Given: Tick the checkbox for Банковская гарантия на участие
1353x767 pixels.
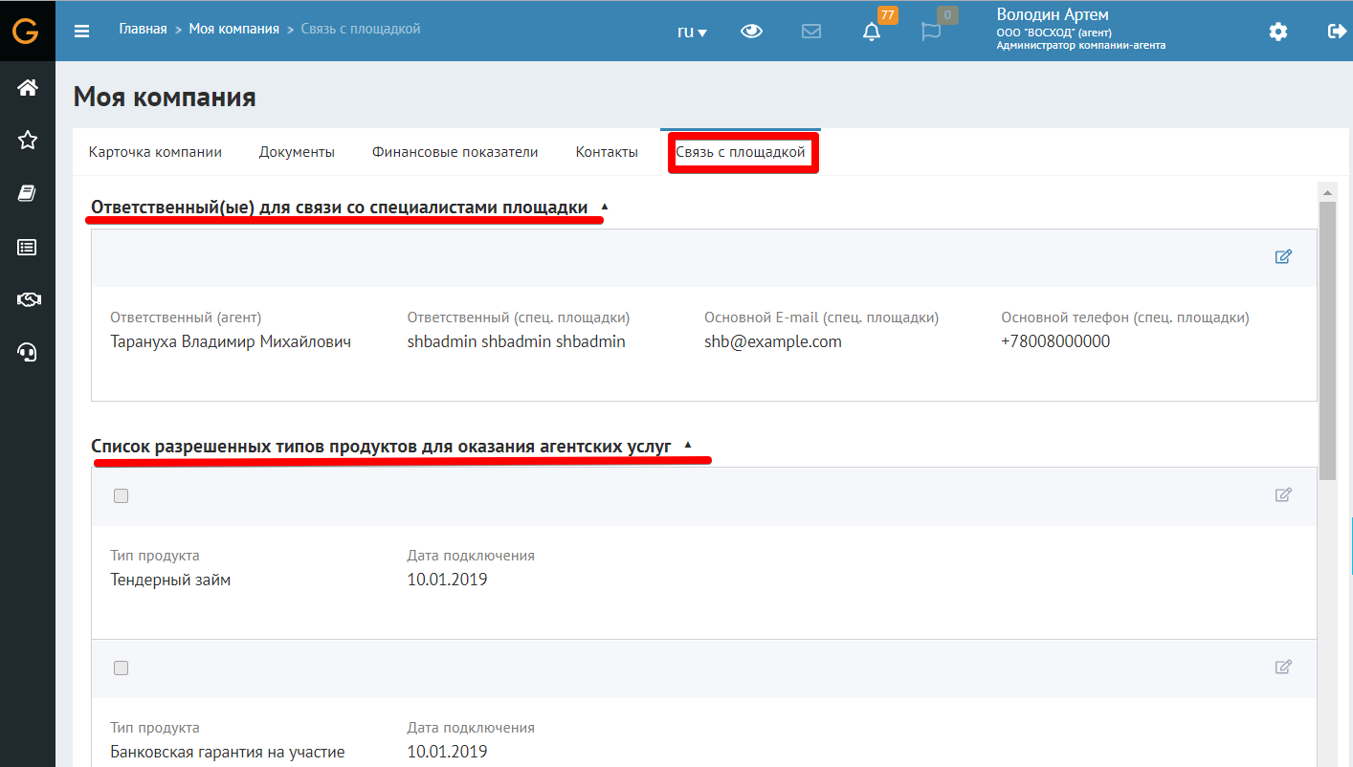Looking at the screenshot, I should point(121,668).
